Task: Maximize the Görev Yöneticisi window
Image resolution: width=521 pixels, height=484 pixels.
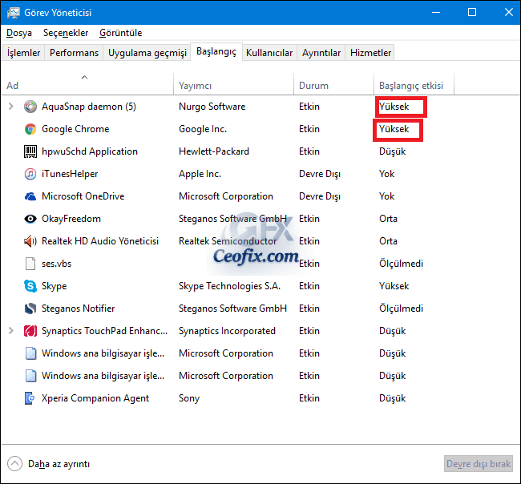Action: (x=472, y=12)
